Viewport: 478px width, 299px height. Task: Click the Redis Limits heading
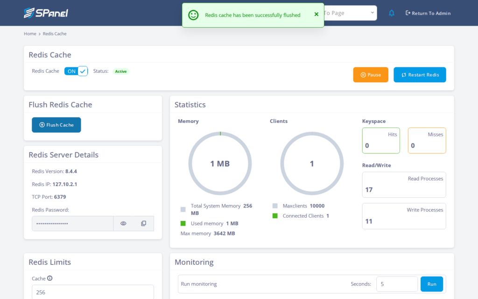(49, 262)
